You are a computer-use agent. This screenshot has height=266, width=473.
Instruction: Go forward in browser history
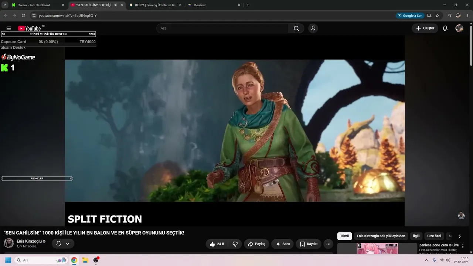point(14,16)
